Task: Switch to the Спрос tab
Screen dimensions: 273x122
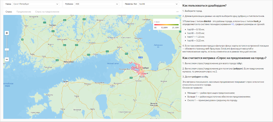Action: tap(9, 12)
